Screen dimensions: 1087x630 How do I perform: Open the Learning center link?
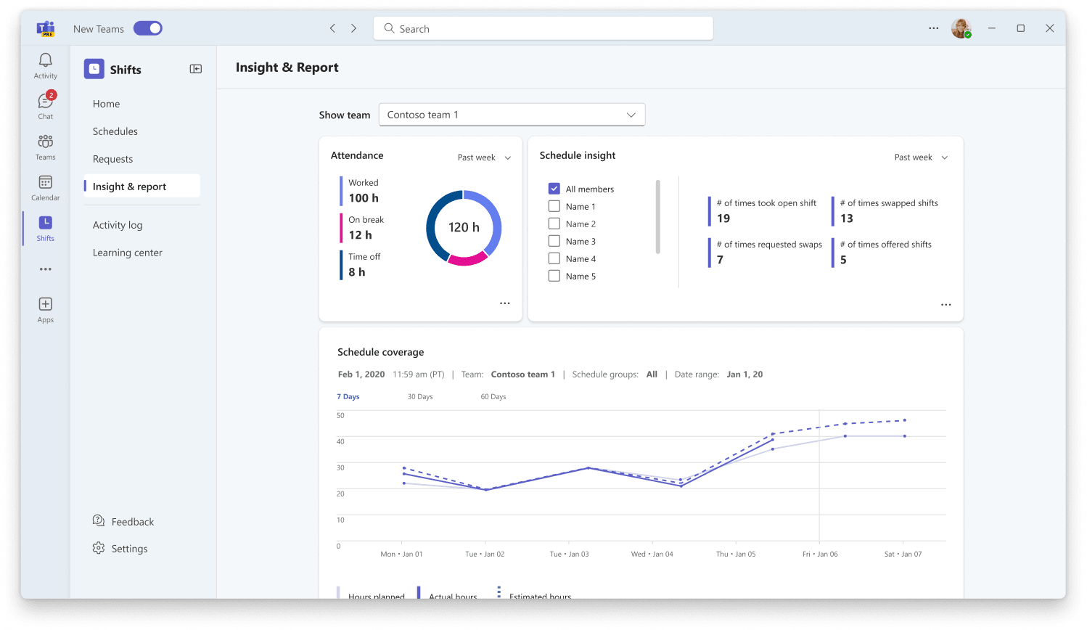(x=128, y=253)
